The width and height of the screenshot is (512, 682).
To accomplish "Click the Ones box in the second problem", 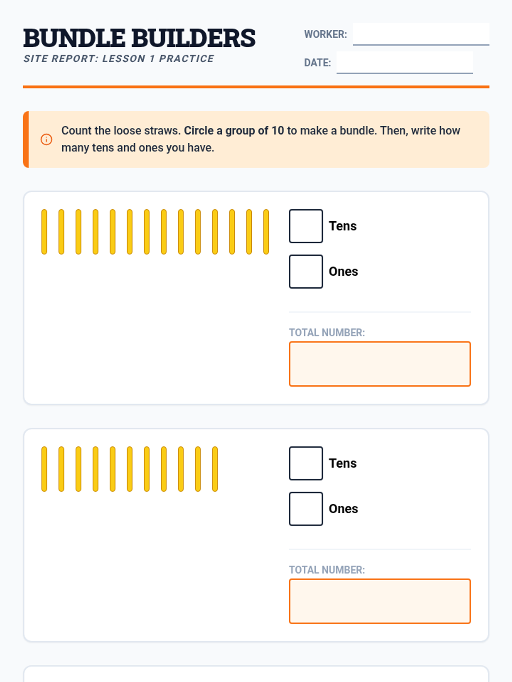I will (306, 509).
